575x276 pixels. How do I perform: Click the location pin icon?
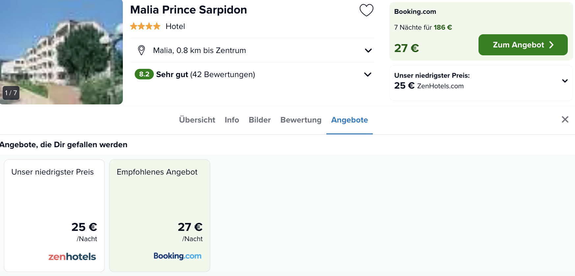coord(141,50)
